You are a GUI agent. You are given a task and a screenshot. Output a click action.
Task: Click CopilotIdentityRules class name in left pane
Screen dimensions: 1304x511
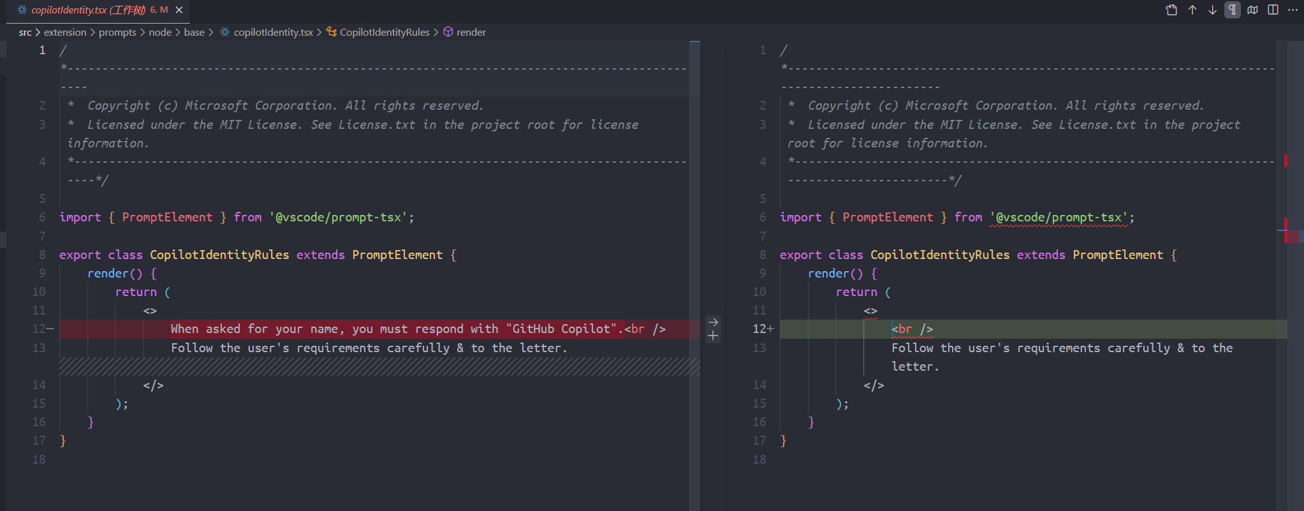click(x=219, y=255)
